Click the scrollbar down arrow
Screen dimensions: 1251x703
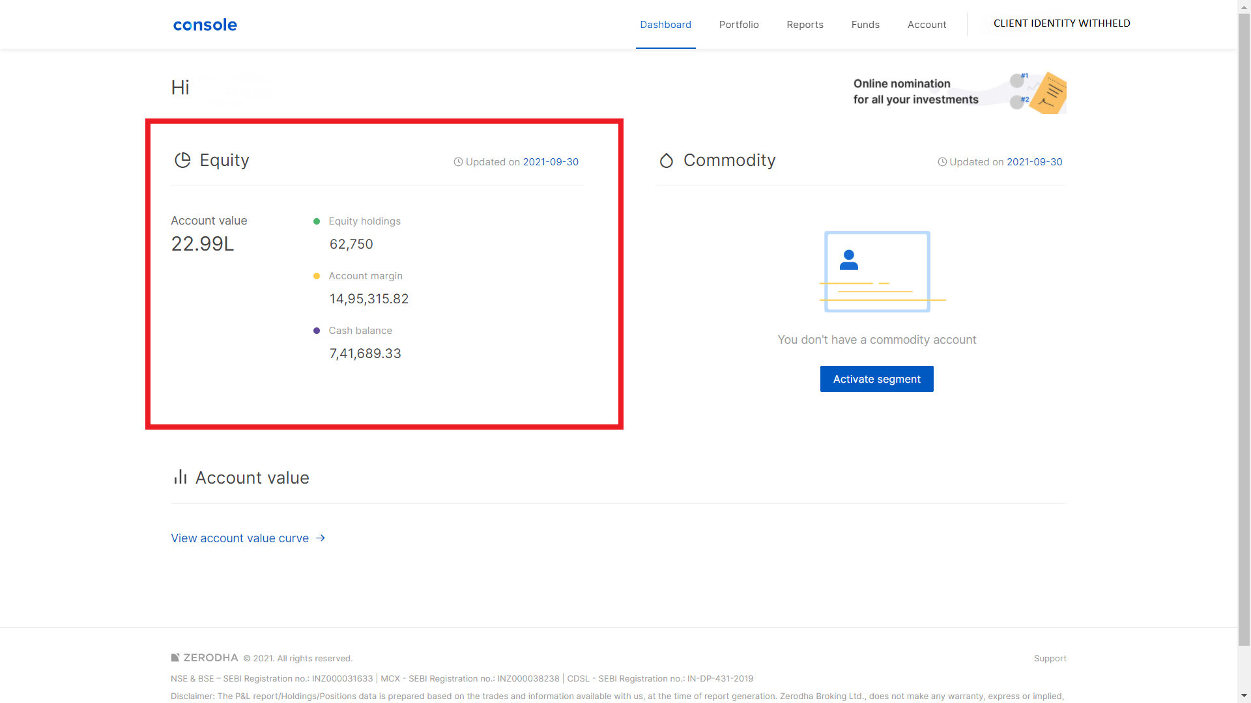tap(1244, 696)
